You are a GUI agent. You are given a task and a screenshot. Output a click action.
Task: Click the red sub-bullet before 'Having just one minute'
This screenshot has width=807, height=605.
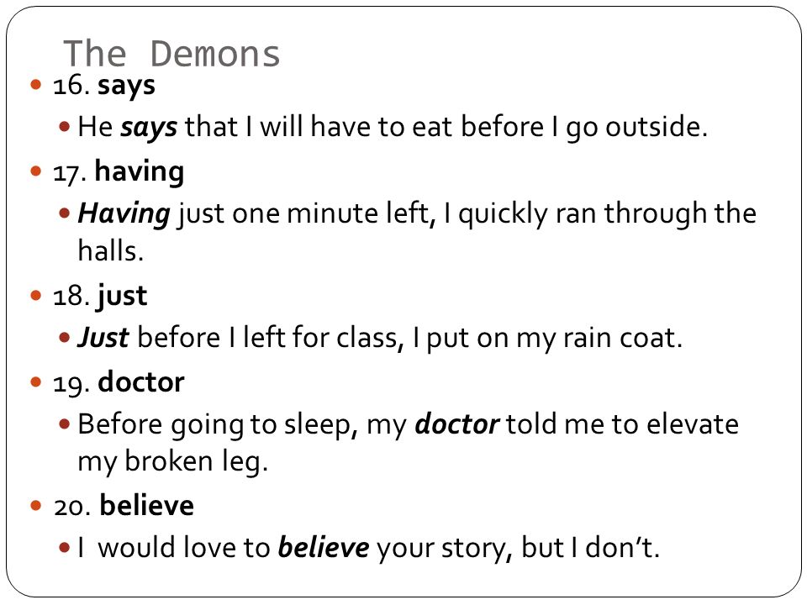65,213
